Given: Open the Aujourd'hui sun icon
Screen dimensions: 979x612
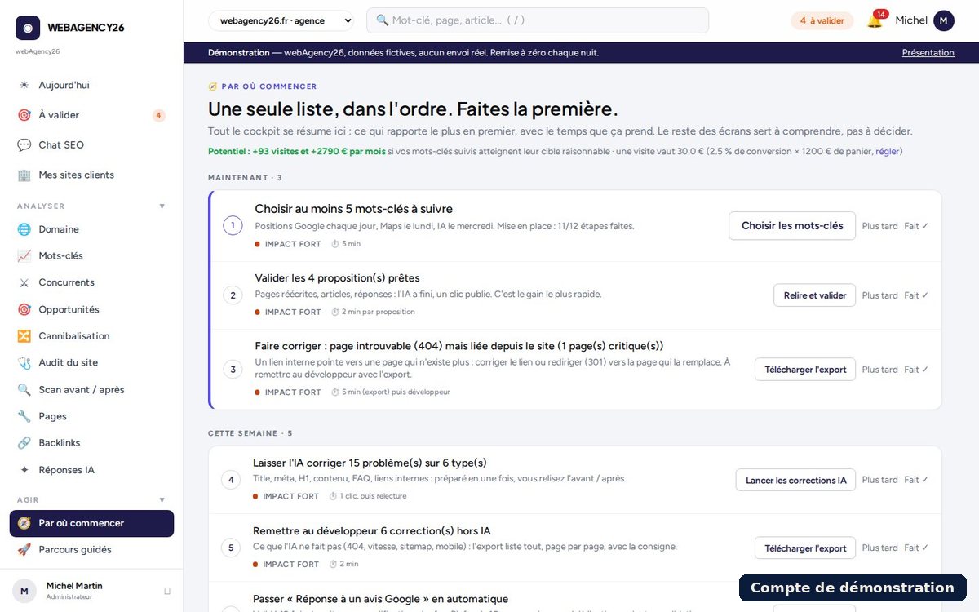Looking at the screenshot, I should point(24,85).
